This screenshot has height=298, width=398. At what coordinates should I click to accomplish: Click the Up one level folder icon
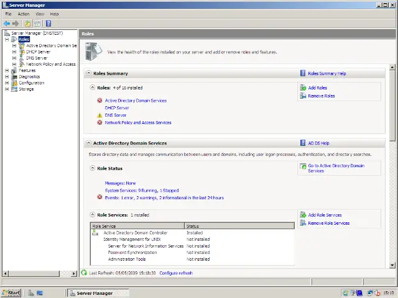pos(27,24)
